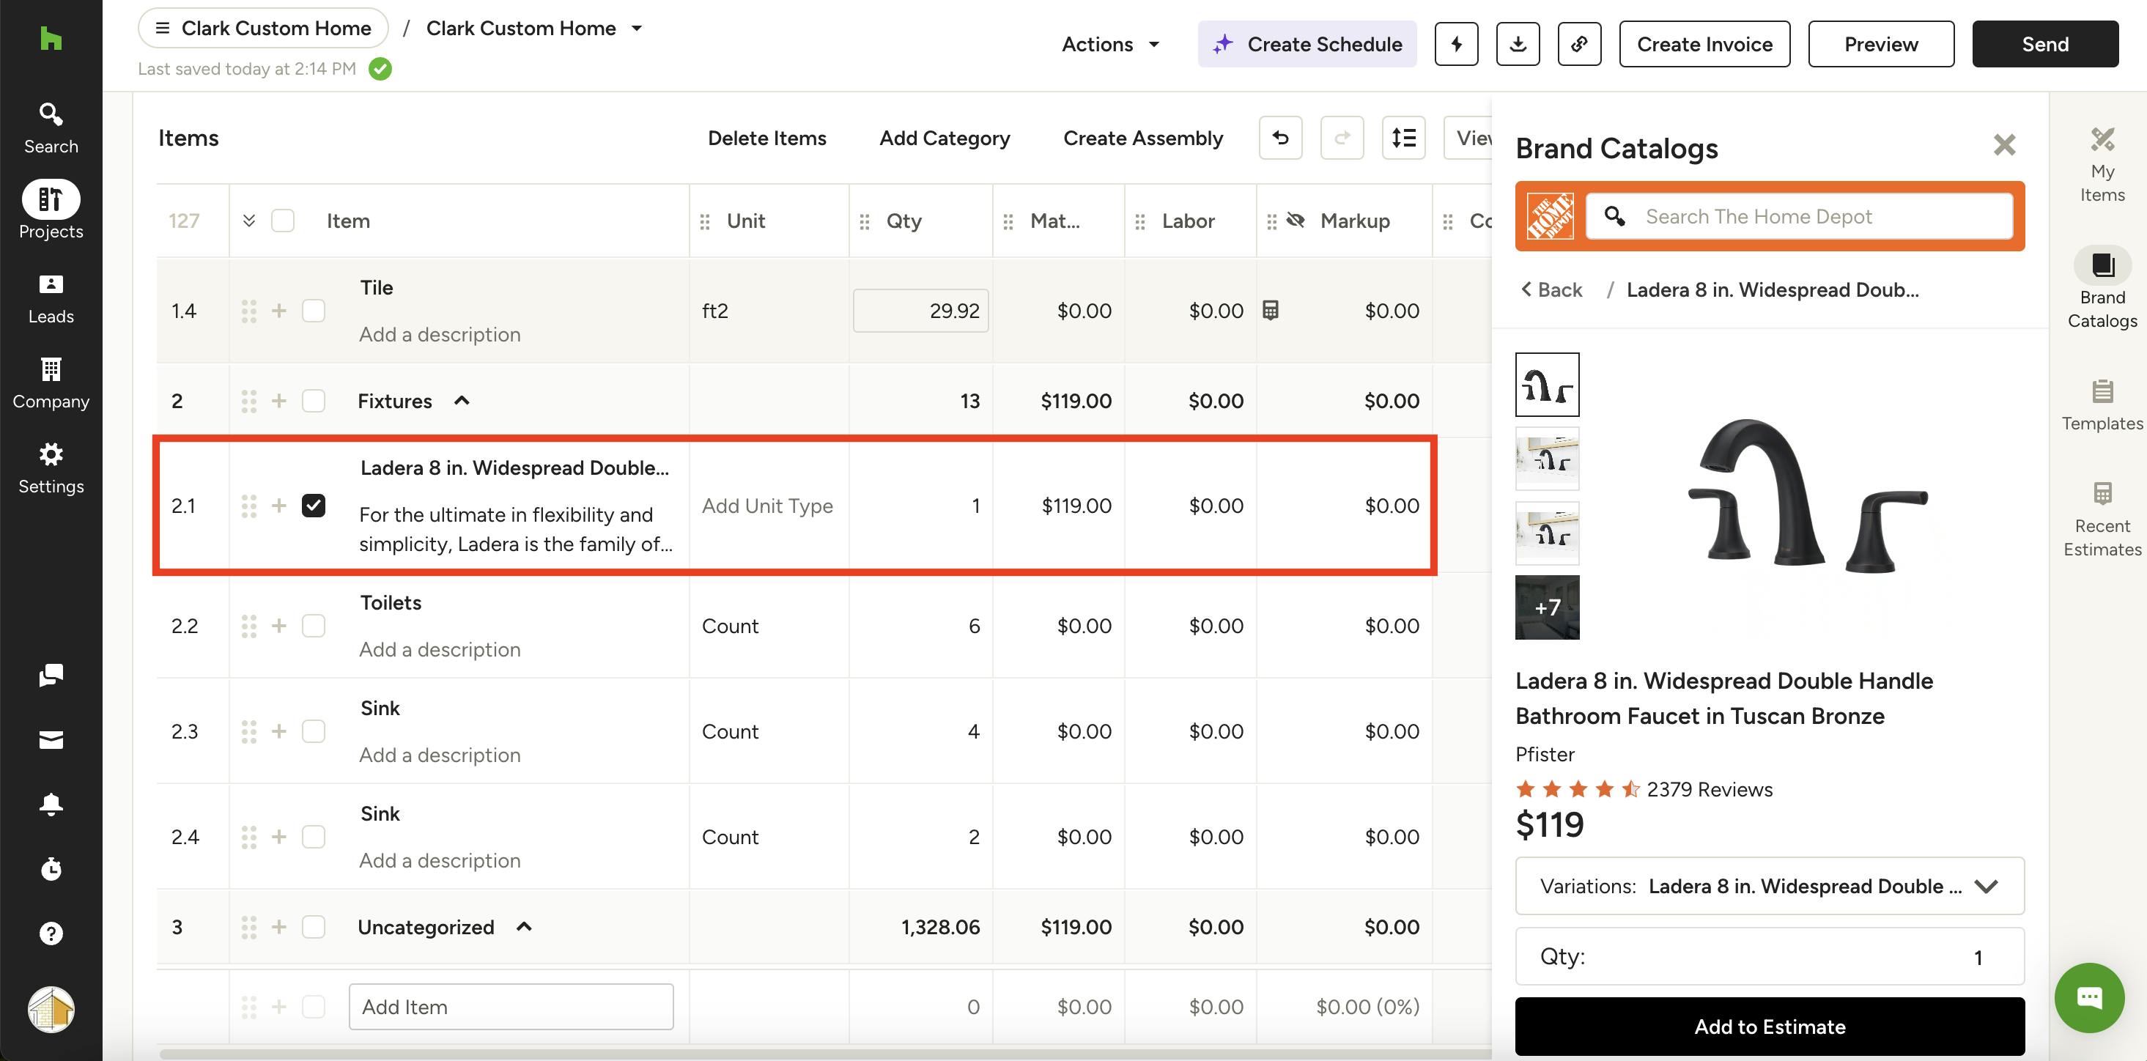Collapse the Uncategorized category
Viewport: 2147px width, 1061px height.
tap(524, 927)
